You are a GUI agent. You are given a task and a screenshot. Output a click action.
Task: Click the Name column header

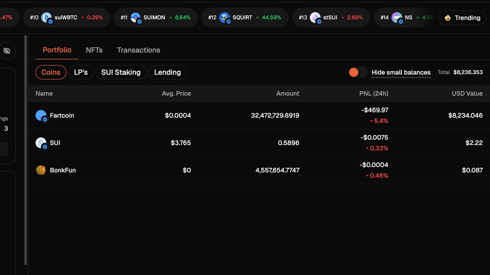[44, 93]
